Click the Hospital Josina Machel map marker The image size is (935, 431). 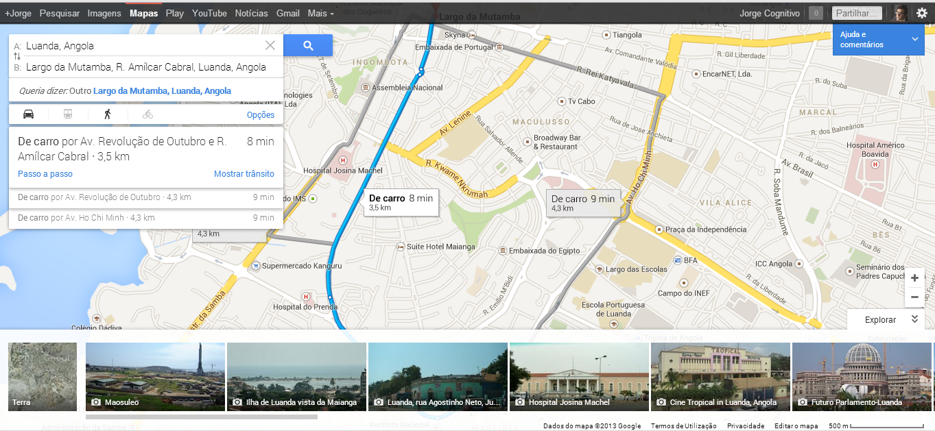[x=342, y=160]
